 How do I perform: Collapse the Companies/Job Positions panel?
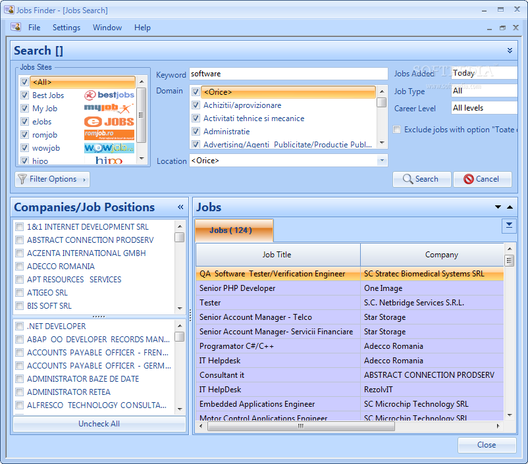click(180, 207)
